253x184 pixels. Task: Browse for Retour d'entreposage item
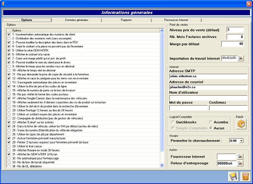click(240, 163)
